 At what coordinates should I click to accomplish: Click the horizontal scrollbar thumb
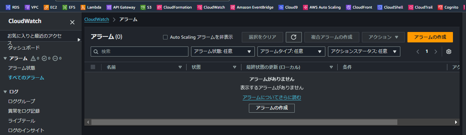244,122
